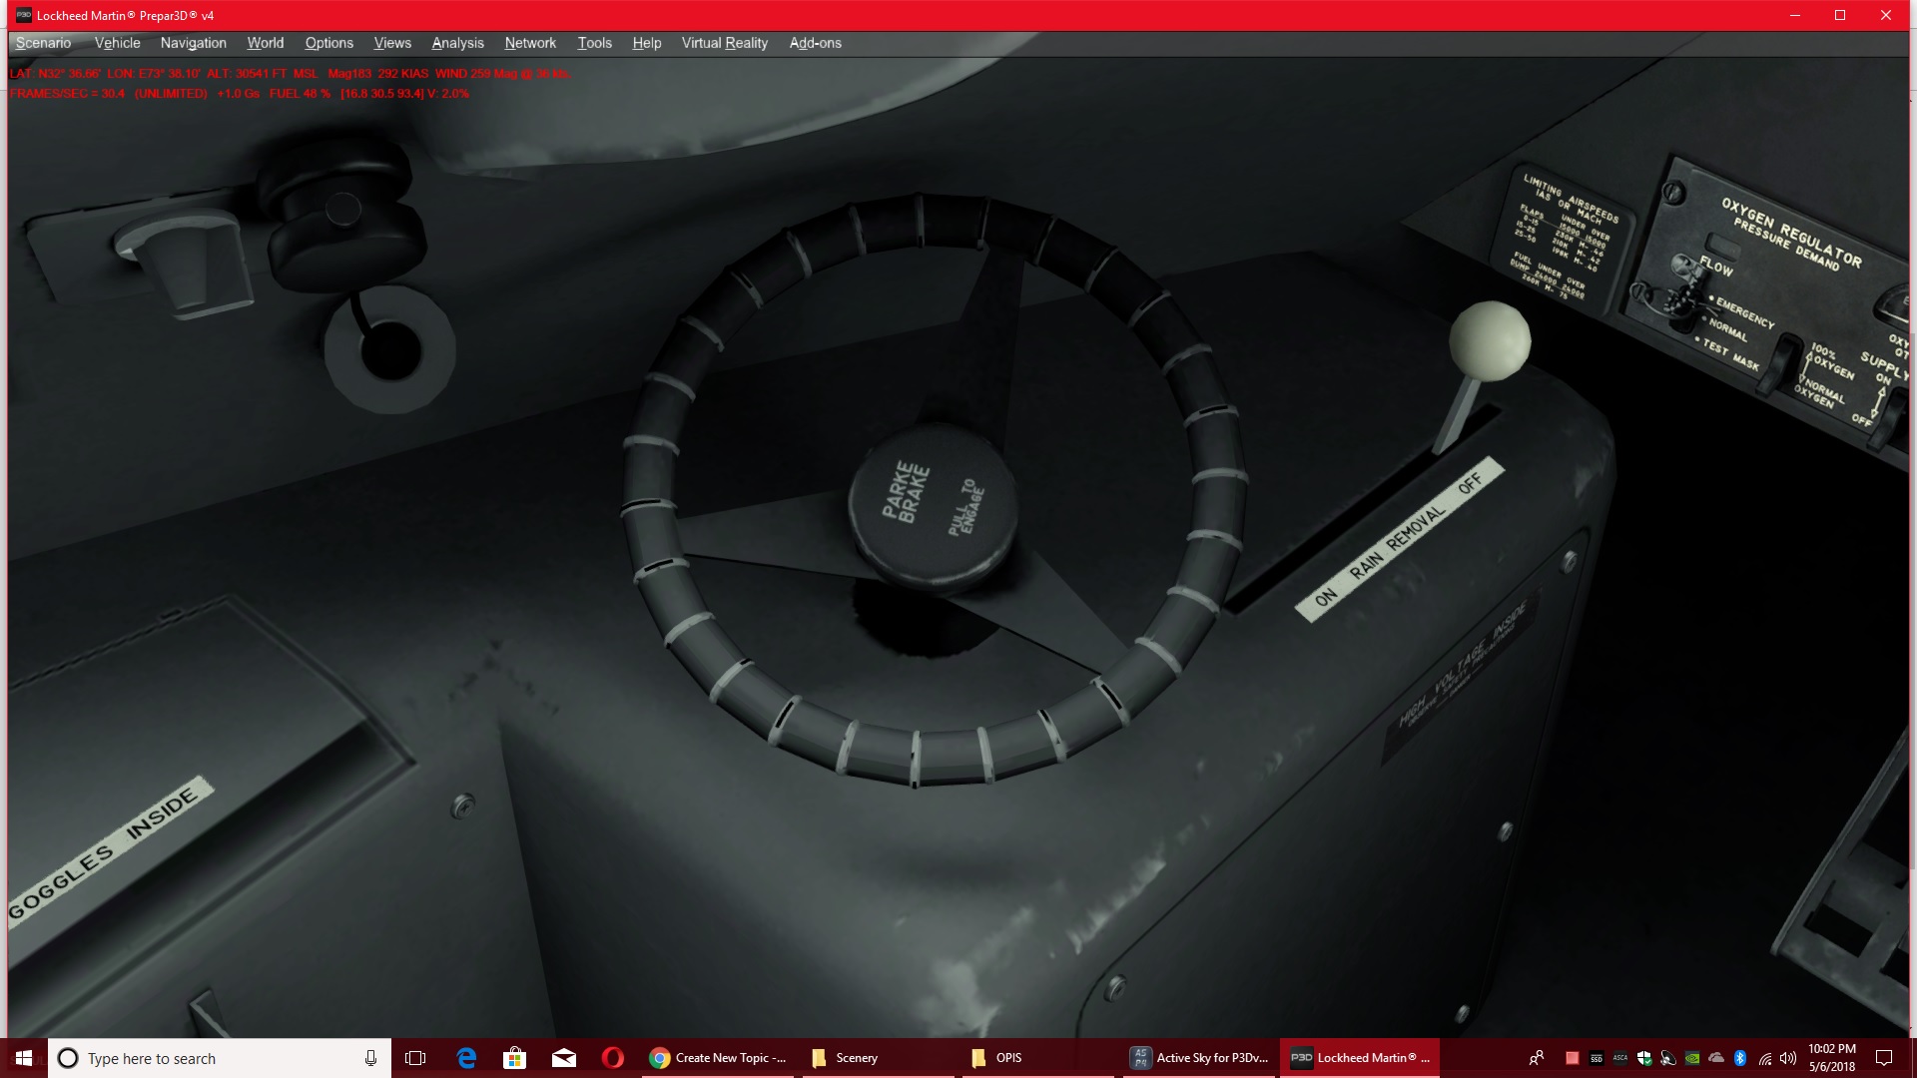Open Microsoft Store taskbar icon
This screenshot has height=1078, width=1917.
click(515, 1058)
